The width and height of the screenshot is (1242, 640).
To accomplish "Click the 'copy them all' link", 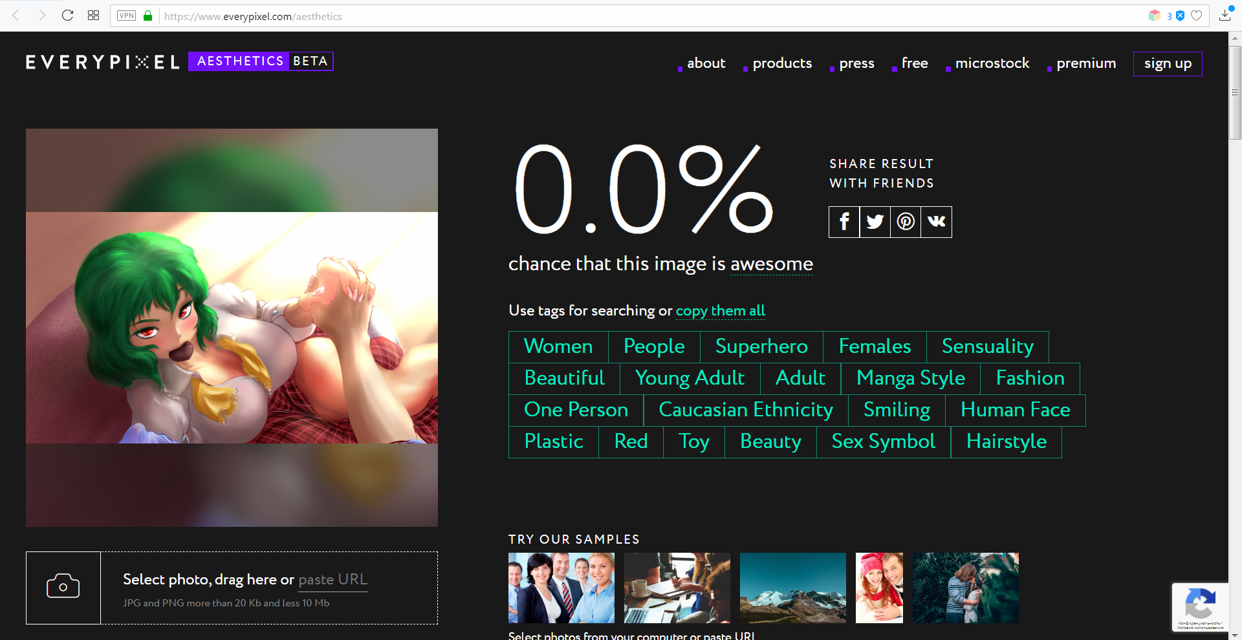I will coord(721,311).
